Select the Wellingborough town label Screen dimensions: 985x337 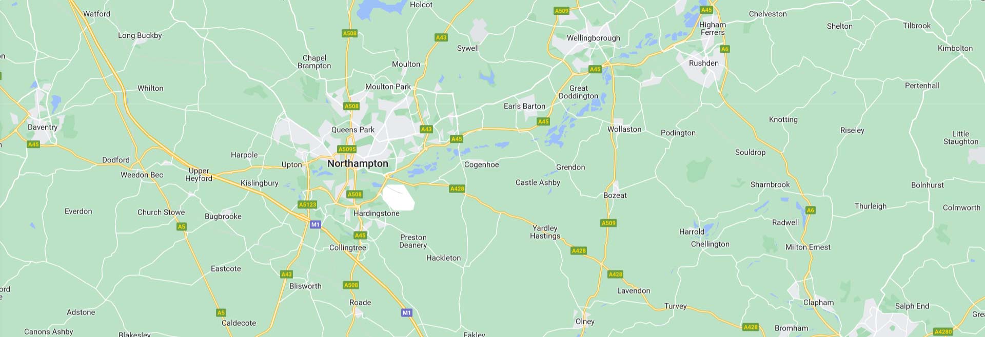(593, 38)
